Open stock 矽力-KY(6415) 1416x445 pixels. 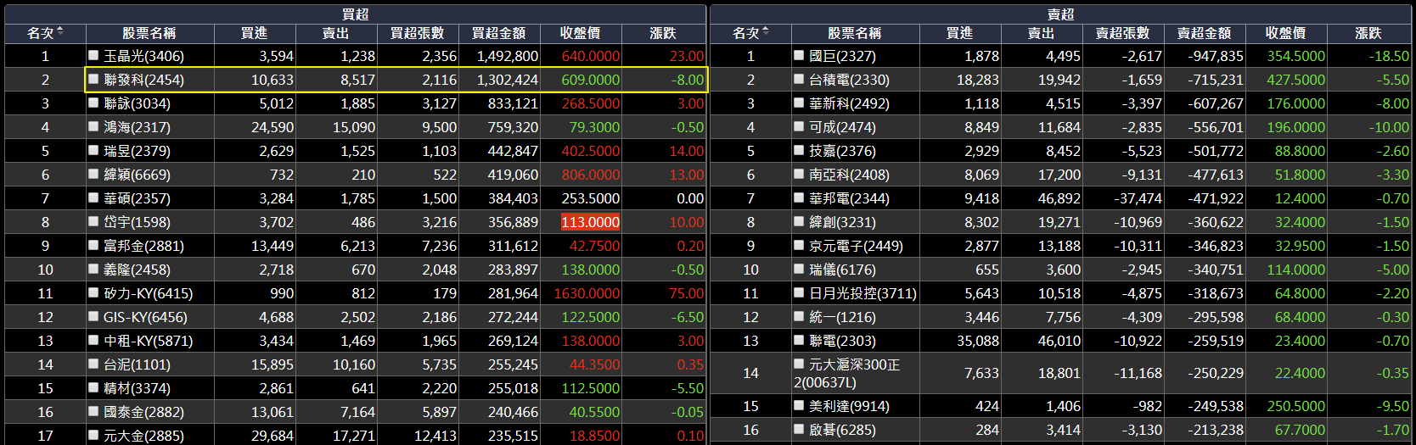click(x=148, y=293)
